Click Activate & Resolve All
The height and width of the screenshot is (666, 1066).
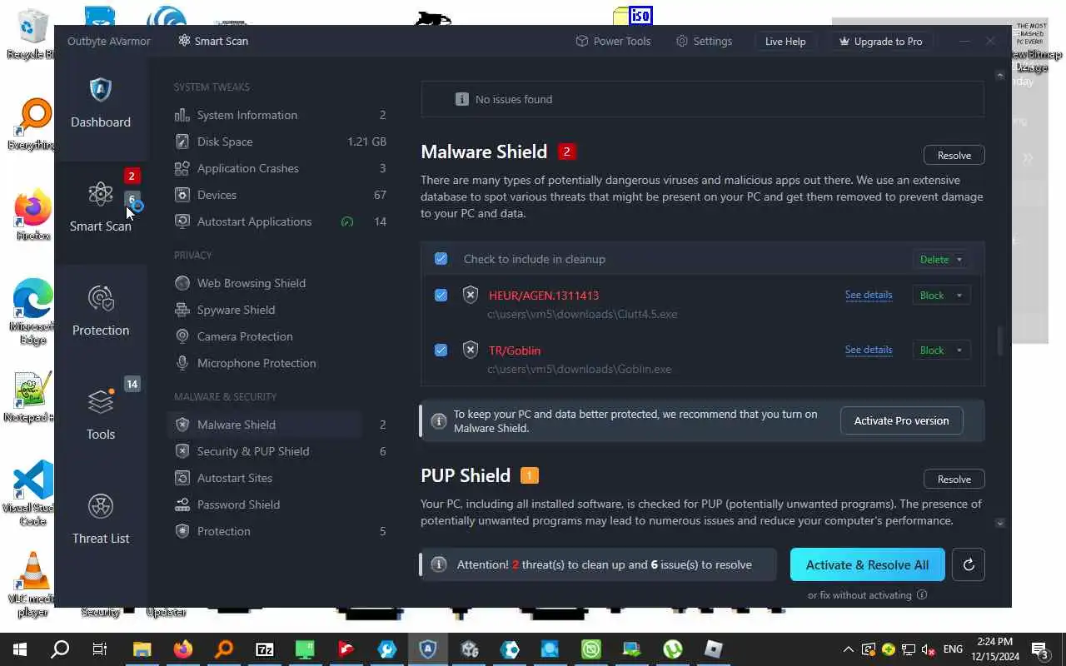867,564
